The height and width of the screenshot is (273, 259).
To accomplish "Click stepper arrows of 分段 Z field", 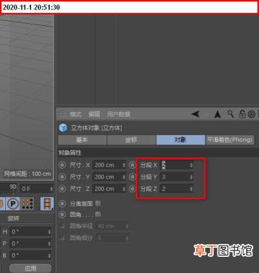I will click(191, 189).
